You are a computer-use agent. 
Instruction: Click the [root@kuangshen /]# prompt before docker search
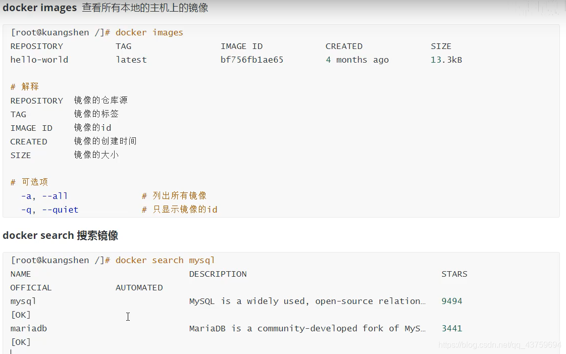(x=60, y=260)
